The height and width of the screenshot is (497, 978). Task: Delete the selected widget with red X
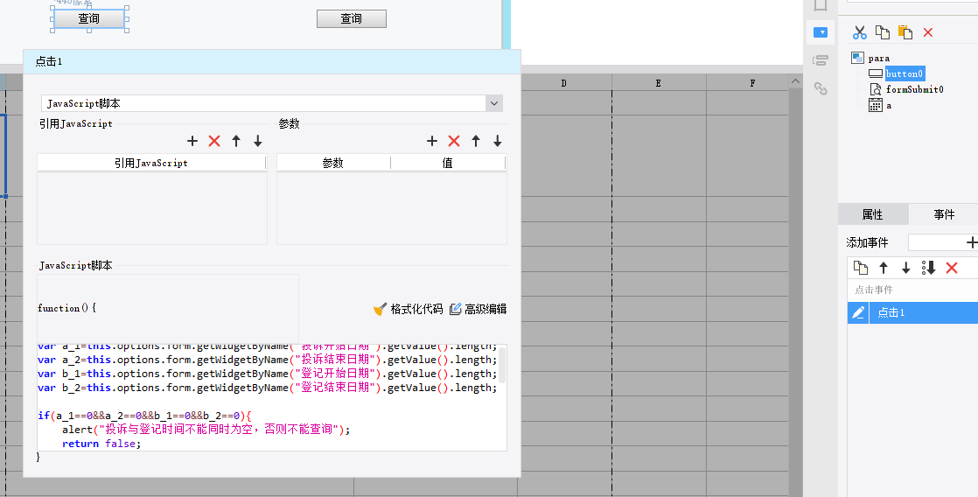[x=928, y=32]
